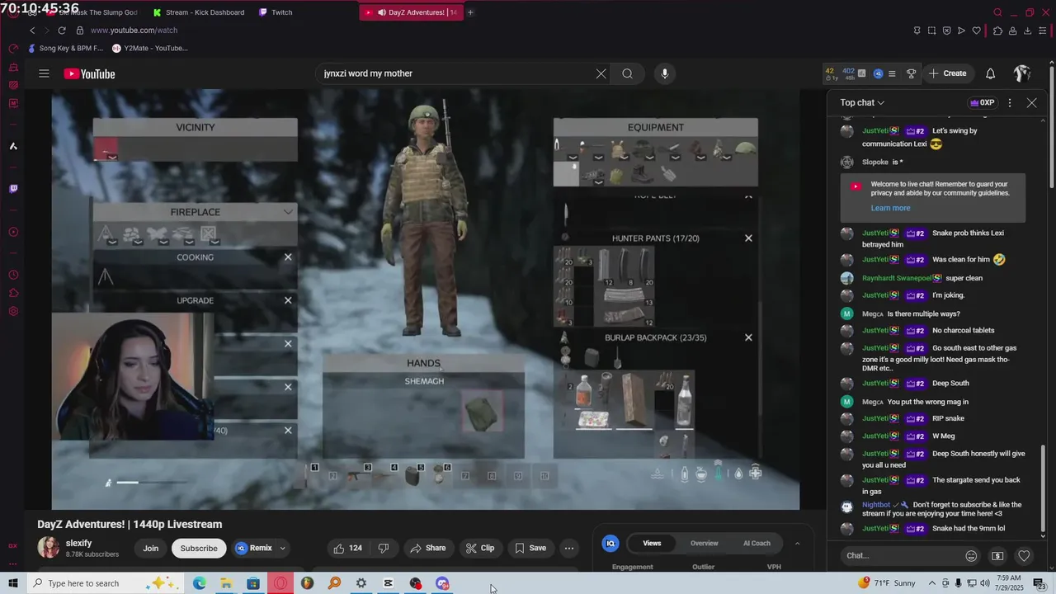Switch to Ski Mask The Slump God tab

(92, 12)
